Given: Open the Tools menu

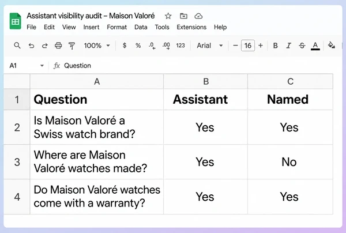Looking at the screenshot, I should (x=162, y=27).
